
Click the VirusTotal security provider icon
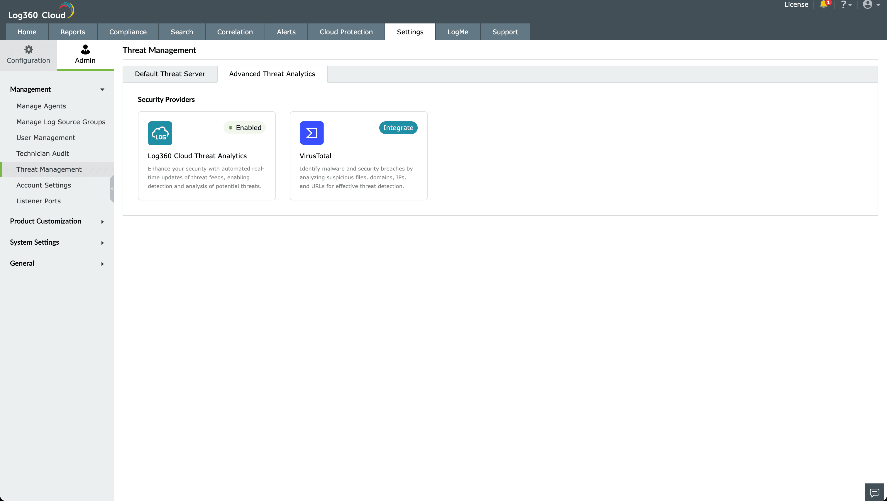pos(311,133)
